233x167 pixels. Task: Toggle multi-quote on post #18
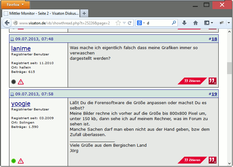pyautogui.click(x=212, y=81)
